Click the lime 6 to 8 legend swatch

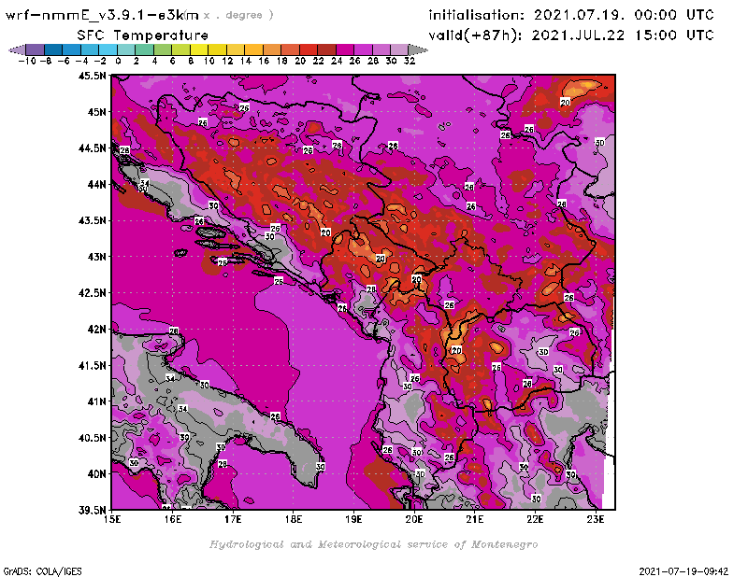tap(180, 49)
